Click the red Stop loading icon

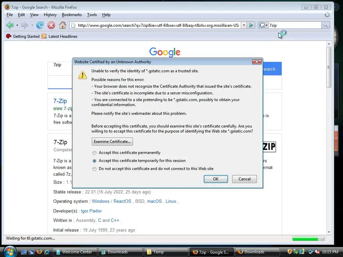tap(51, 25)
